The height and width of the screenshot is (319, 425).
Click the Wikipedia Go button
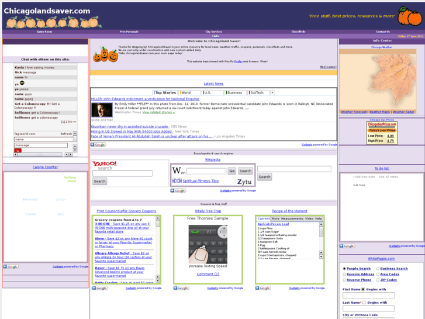pyautogui.click(x=231, y=171)
